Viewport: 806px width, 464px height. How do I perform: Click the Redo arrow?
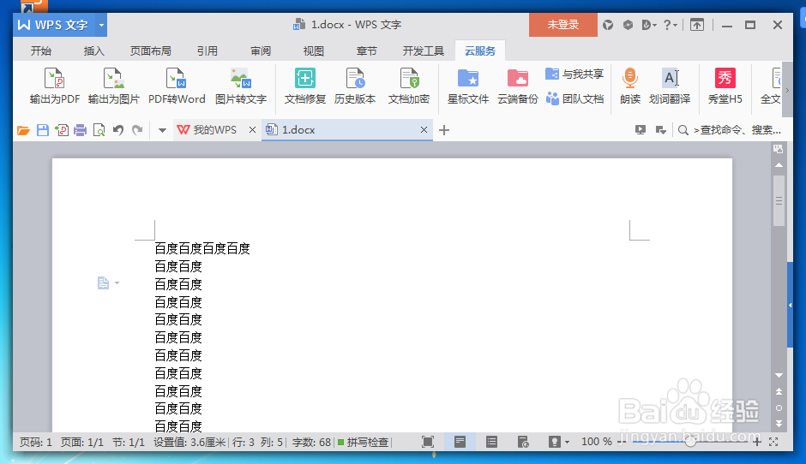(137, 130)
